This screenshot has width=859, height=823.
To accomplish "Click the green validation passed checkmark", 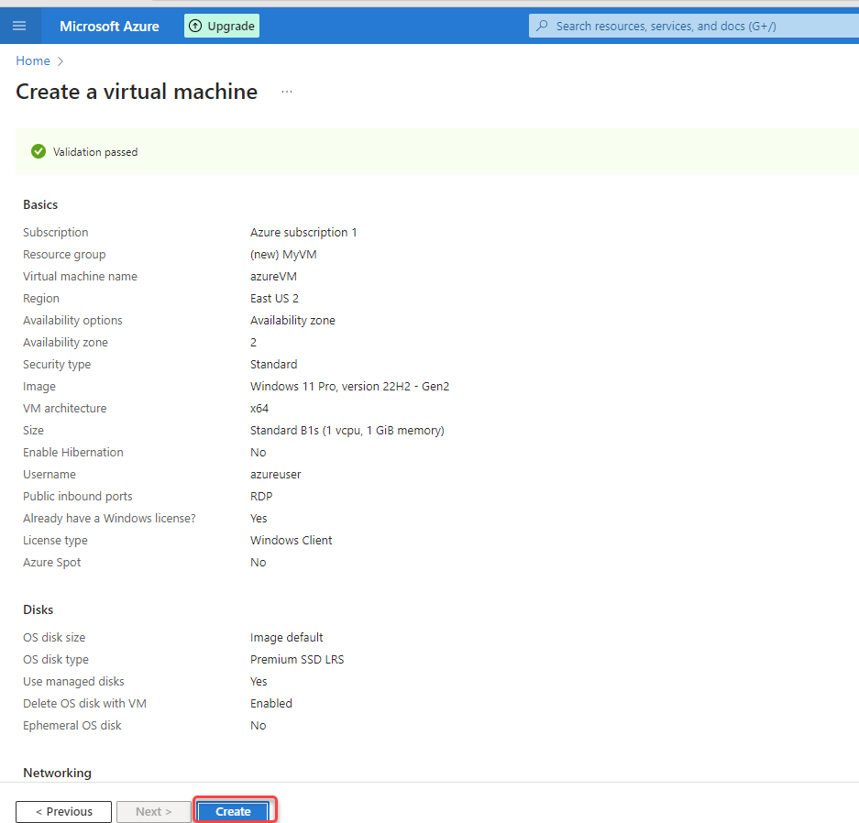I will pyautogui.click(x=38, y=150).
